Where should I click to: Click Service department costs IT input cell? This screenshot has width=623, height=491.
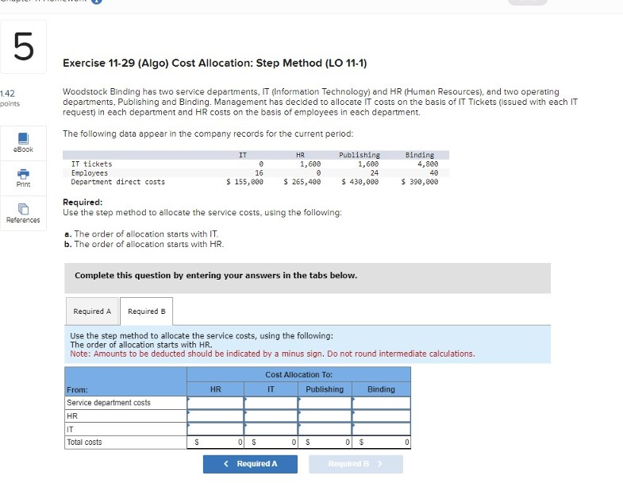271,403
